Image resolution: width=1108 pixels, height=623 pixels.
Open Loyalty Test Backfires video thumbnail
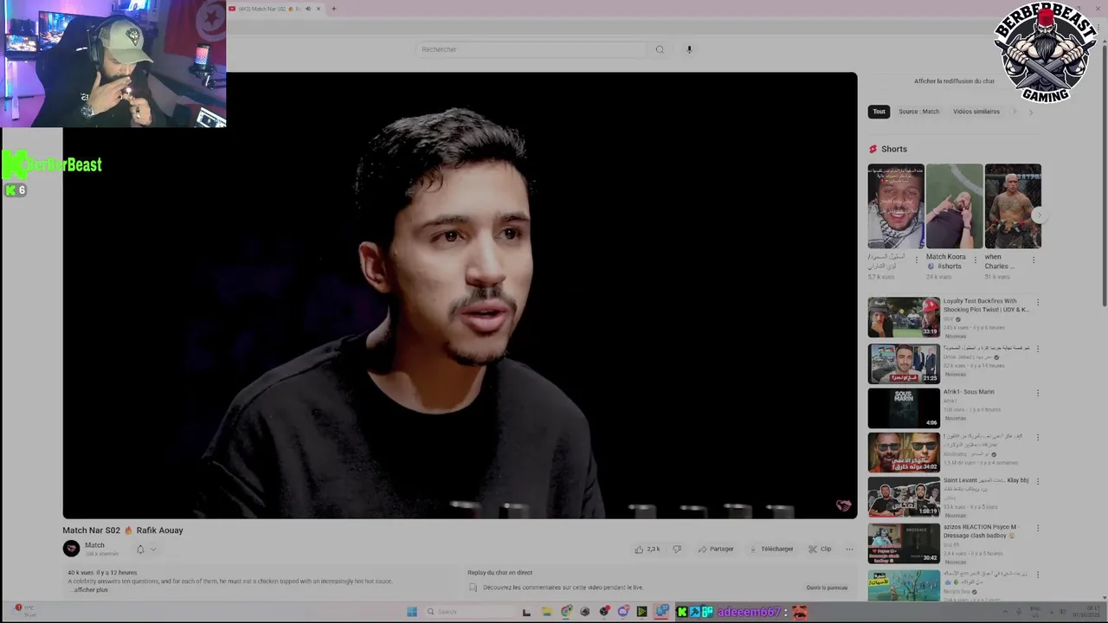click(904, 317)
